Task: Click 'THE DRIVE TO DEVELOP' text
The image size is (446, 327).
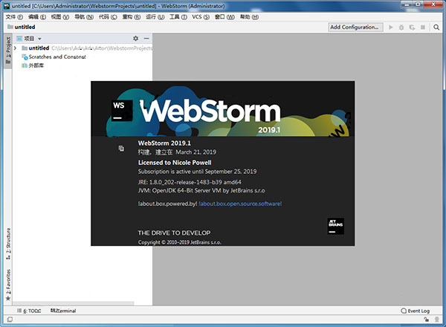Action: [174, 233]
